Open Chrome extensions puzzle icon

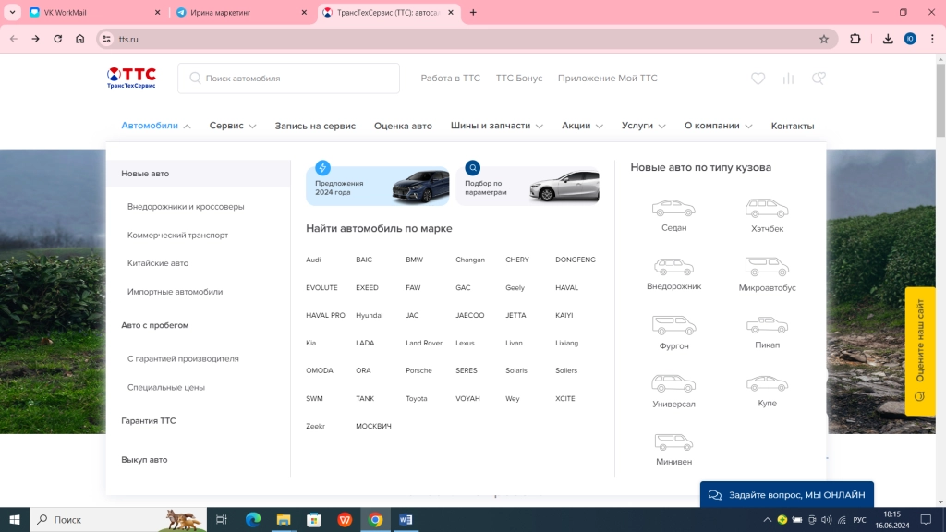tap(855, 39)
